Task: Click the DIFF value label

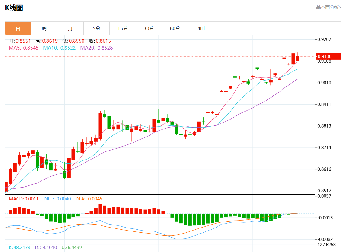Action: pyautogui.click(x=57, y=199)
